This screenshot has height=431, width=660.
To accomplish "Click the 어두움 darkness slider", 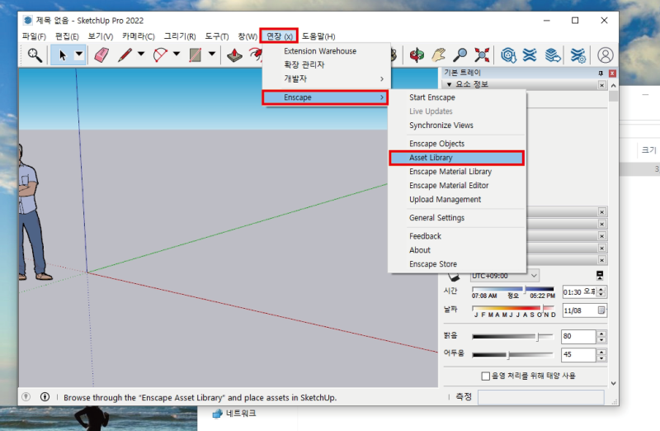I will [x=513, y=355].
